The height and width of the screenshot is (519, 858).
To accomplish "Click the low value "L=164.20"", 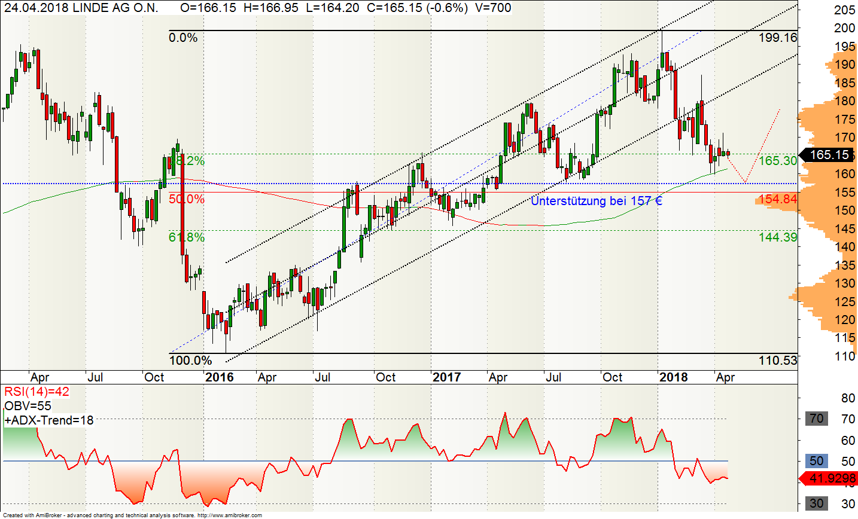I will (x=331, y=8).
